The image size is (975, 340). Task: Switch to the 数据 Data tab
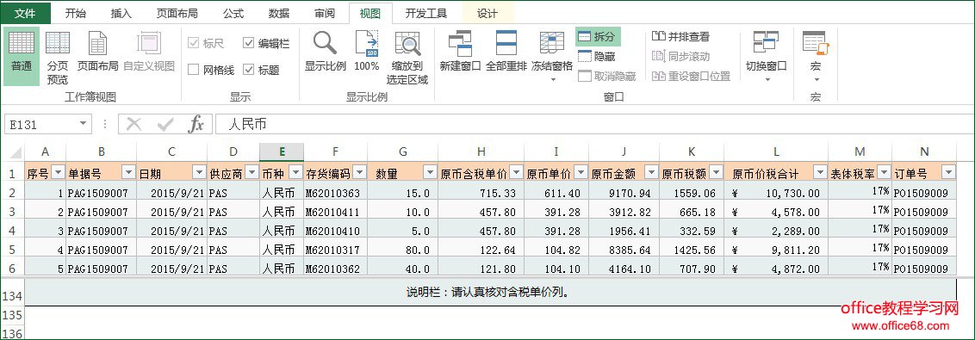pos(278,13)
